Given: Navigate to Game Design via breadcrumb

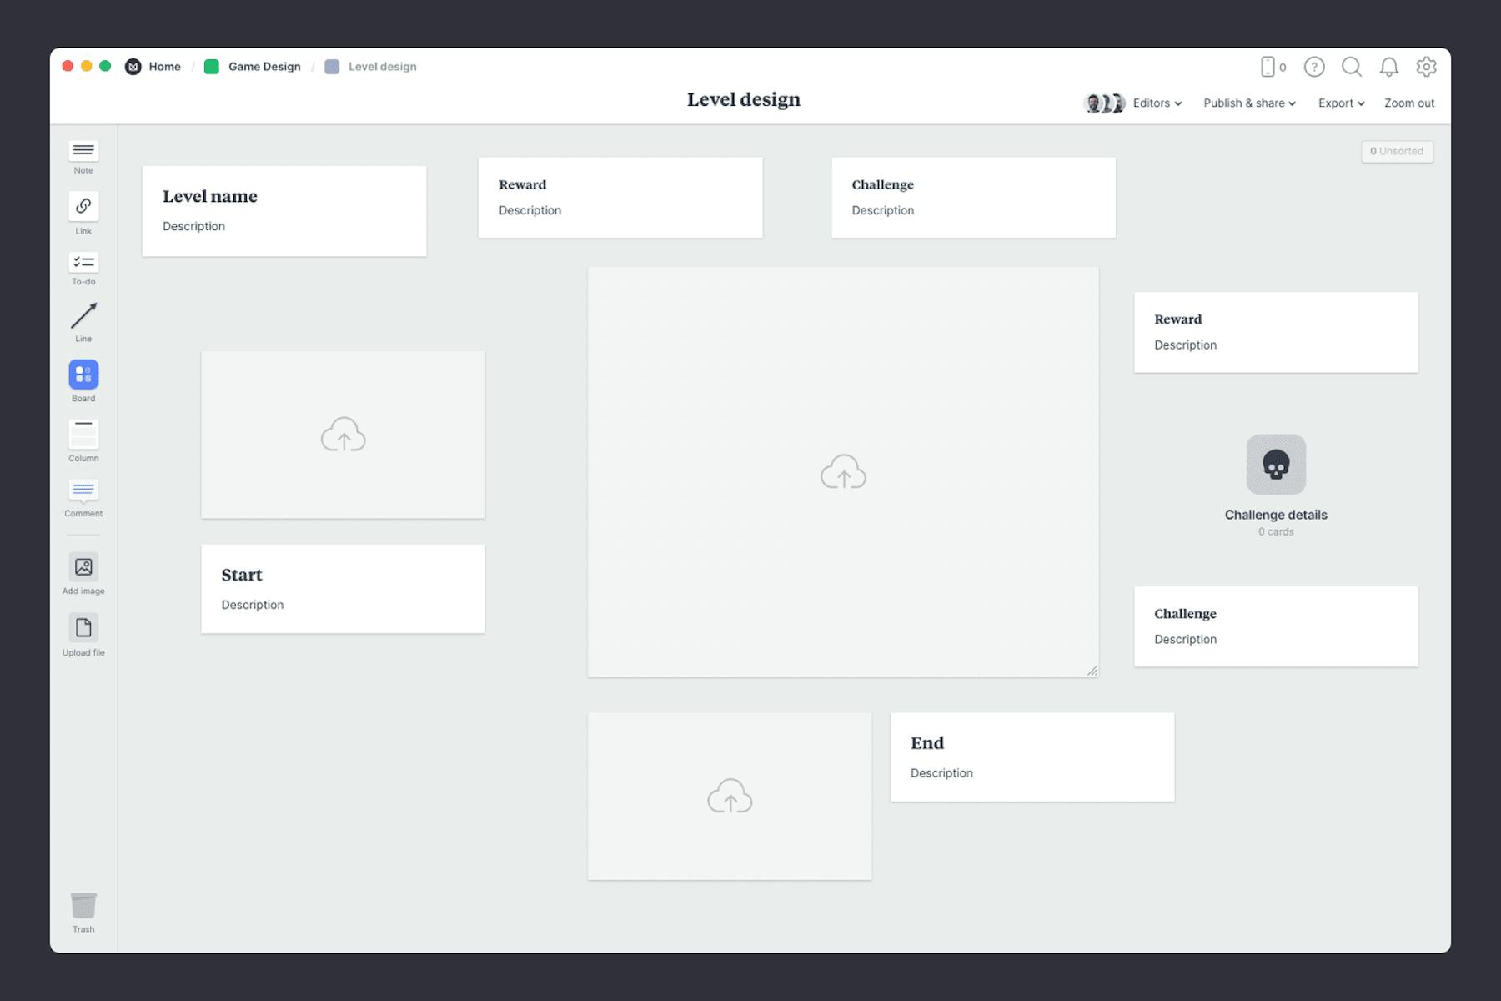Looking at the screenshot, I should [264, 66].
